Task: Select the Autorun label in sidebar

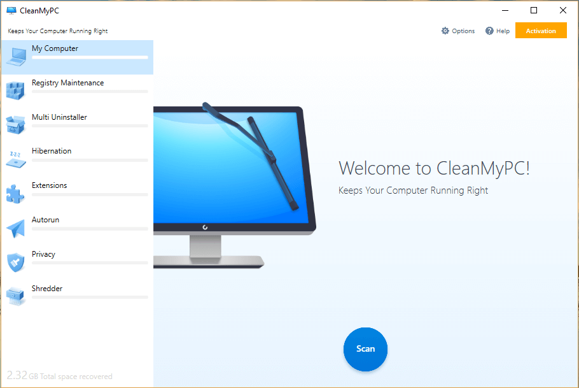Action: click(46, 220)
